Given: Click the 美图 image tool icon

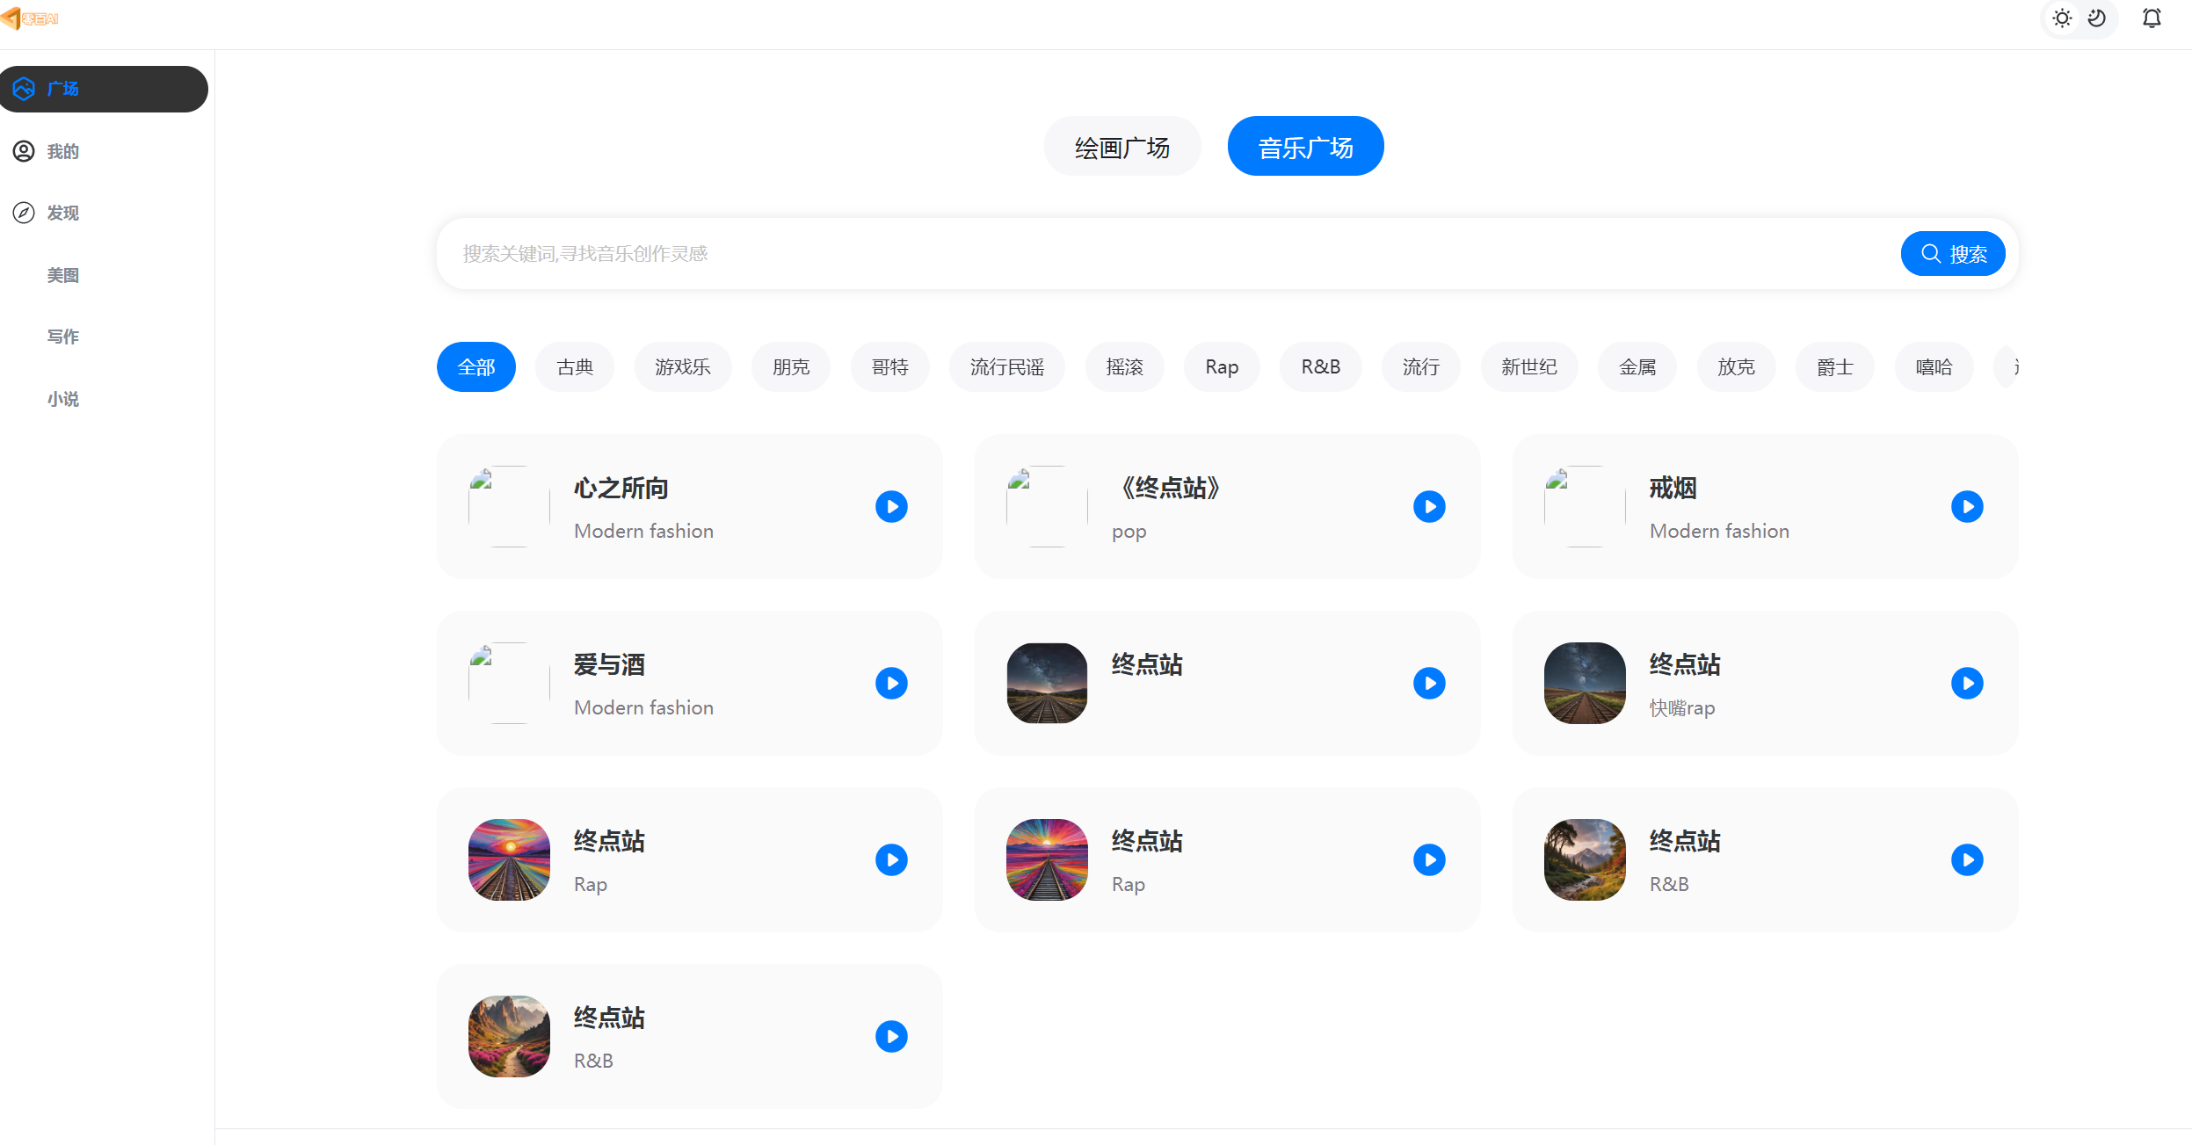Looking at the screenshot, I should (64, 275).
